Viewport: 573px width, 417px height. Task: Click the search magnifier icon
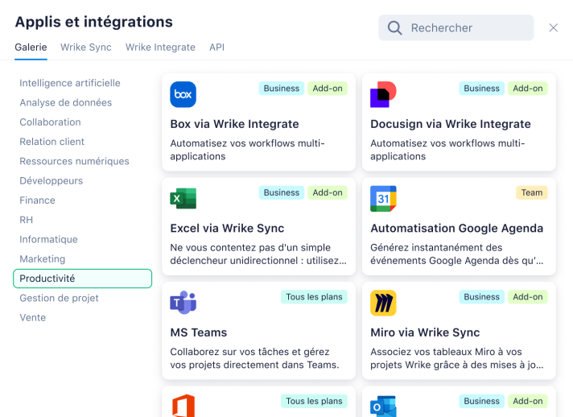coord(394,28)
